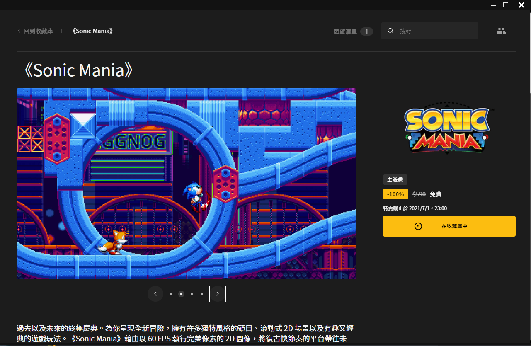This screenshot has height=346, width=531.
Task: Click the -100% discount badge
Action: [x=395, y=194]
